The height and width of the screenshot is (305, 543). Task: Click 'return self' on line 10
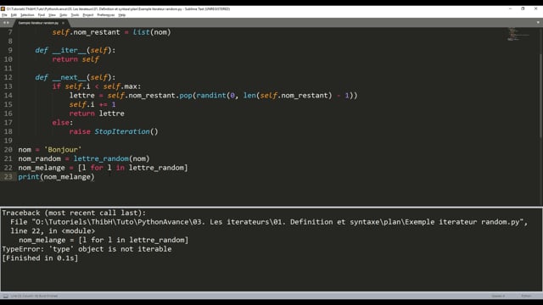pyautogui.click(x=76, y=59)
